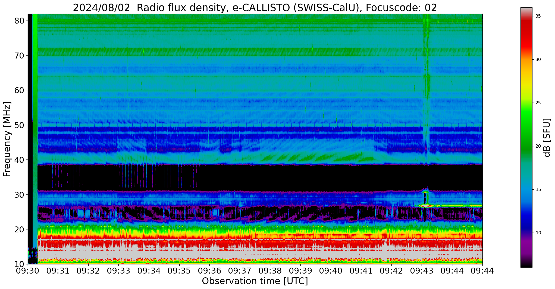Click the y-axis tick label 20
Image resolution: width=555 pixels, height=289 pixels.
19,229
